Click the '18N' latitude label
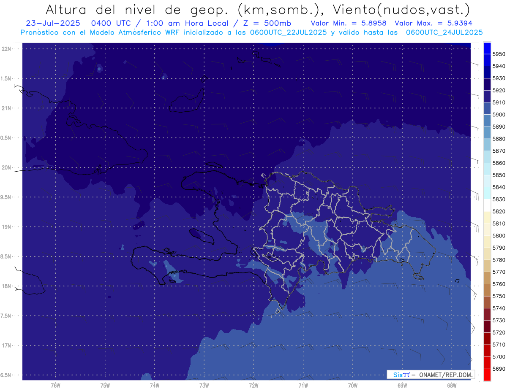This screenshot has height=391, width=507. click(6, 286)
